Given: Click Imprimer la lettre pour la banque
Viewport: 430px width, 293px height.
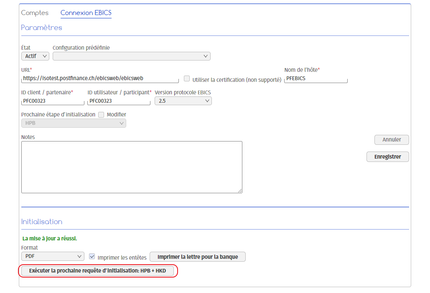Looking at the screenshot, I should tap(197, 257).
